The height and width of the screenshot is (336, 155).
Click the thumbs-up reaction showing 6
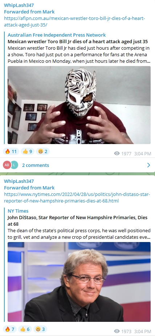click(x=25, y=329)
